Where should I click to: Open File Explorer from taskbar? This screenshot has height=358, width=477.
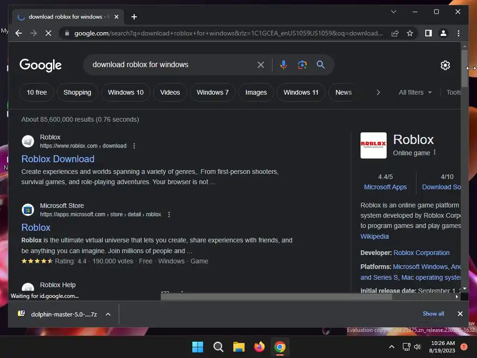pos(239,347)
